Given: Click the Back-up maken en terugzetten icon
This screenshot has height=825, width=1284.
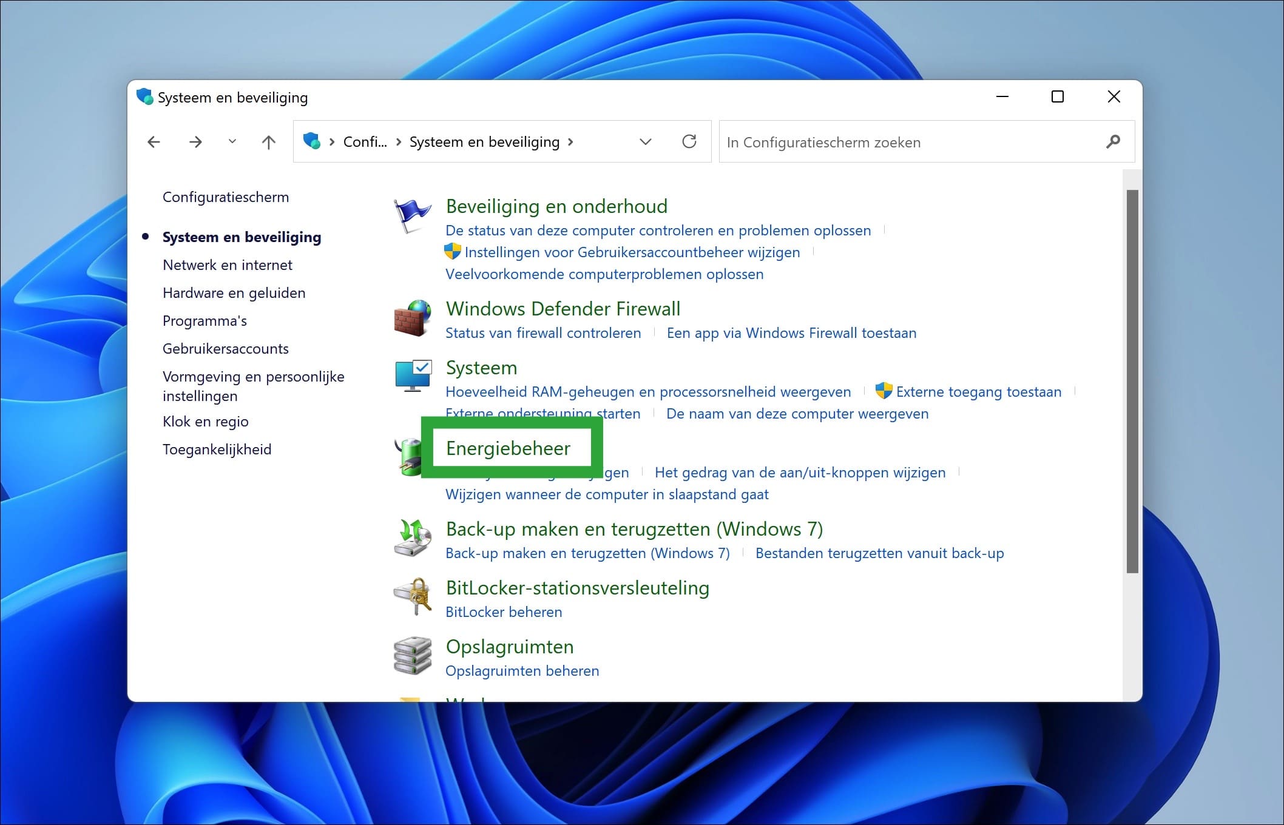Looking at the screenshot, I should coord(413,539).
